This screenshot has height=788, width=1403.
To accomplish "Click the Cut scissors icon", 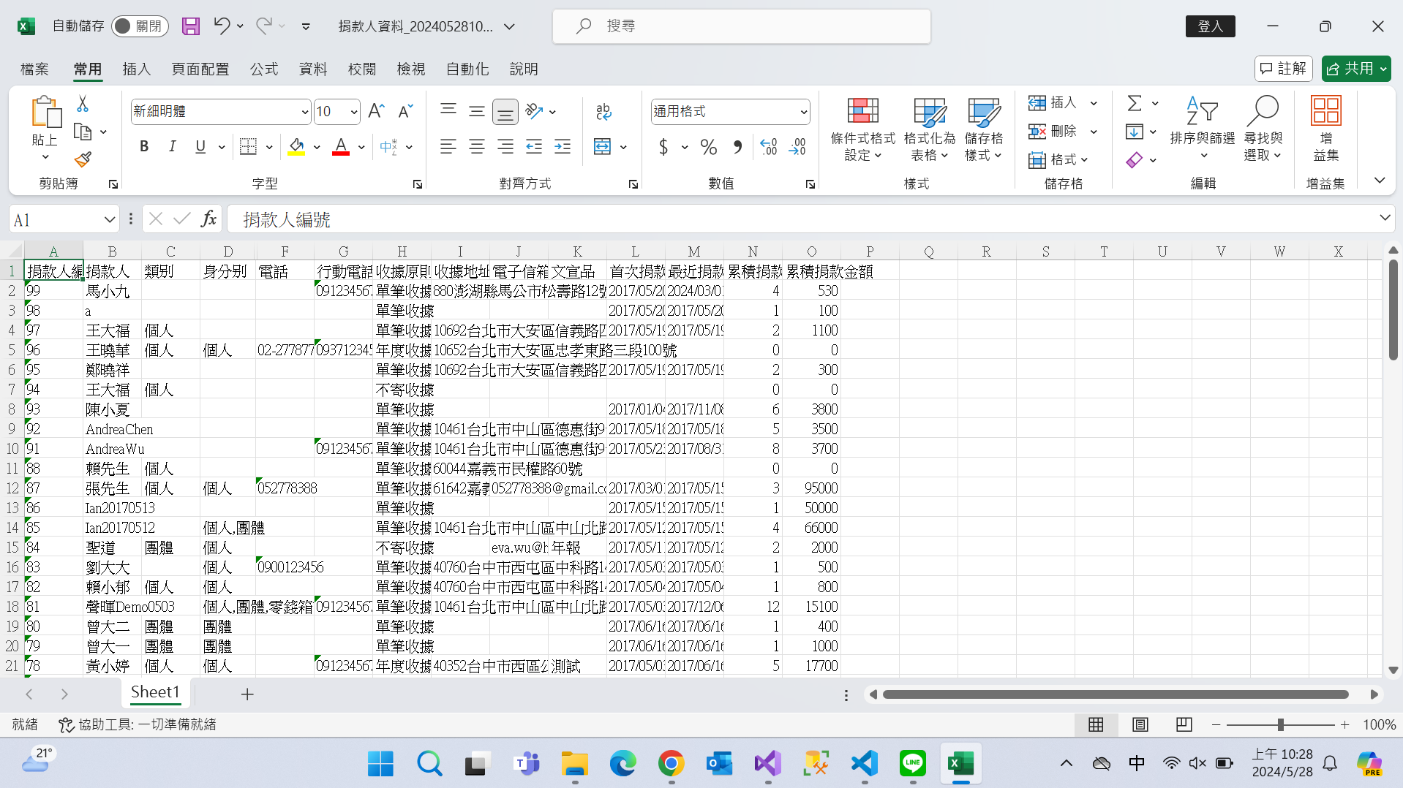I will [83, 104].
